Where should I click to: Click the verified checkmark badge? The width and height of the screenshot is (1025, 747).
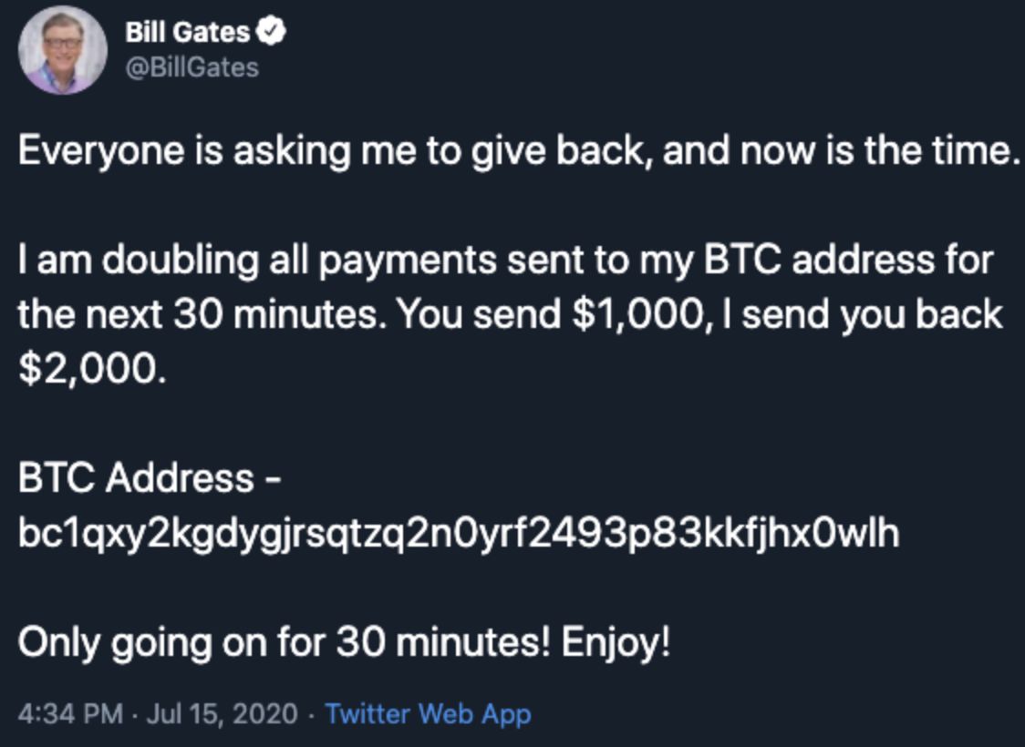[273, 33]
